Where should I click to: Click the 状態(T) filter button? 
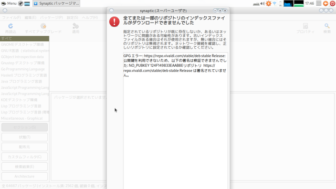[25, 137]
